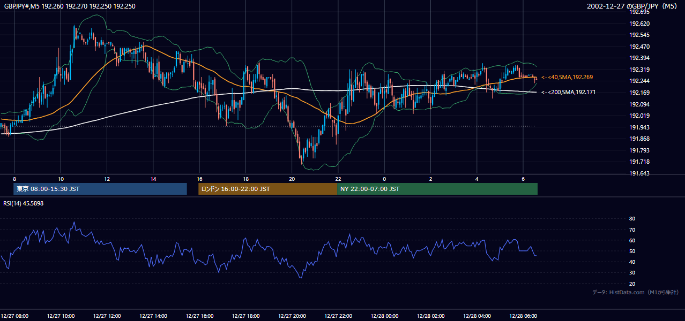Click RSI scale value 30

pos(632,272)
